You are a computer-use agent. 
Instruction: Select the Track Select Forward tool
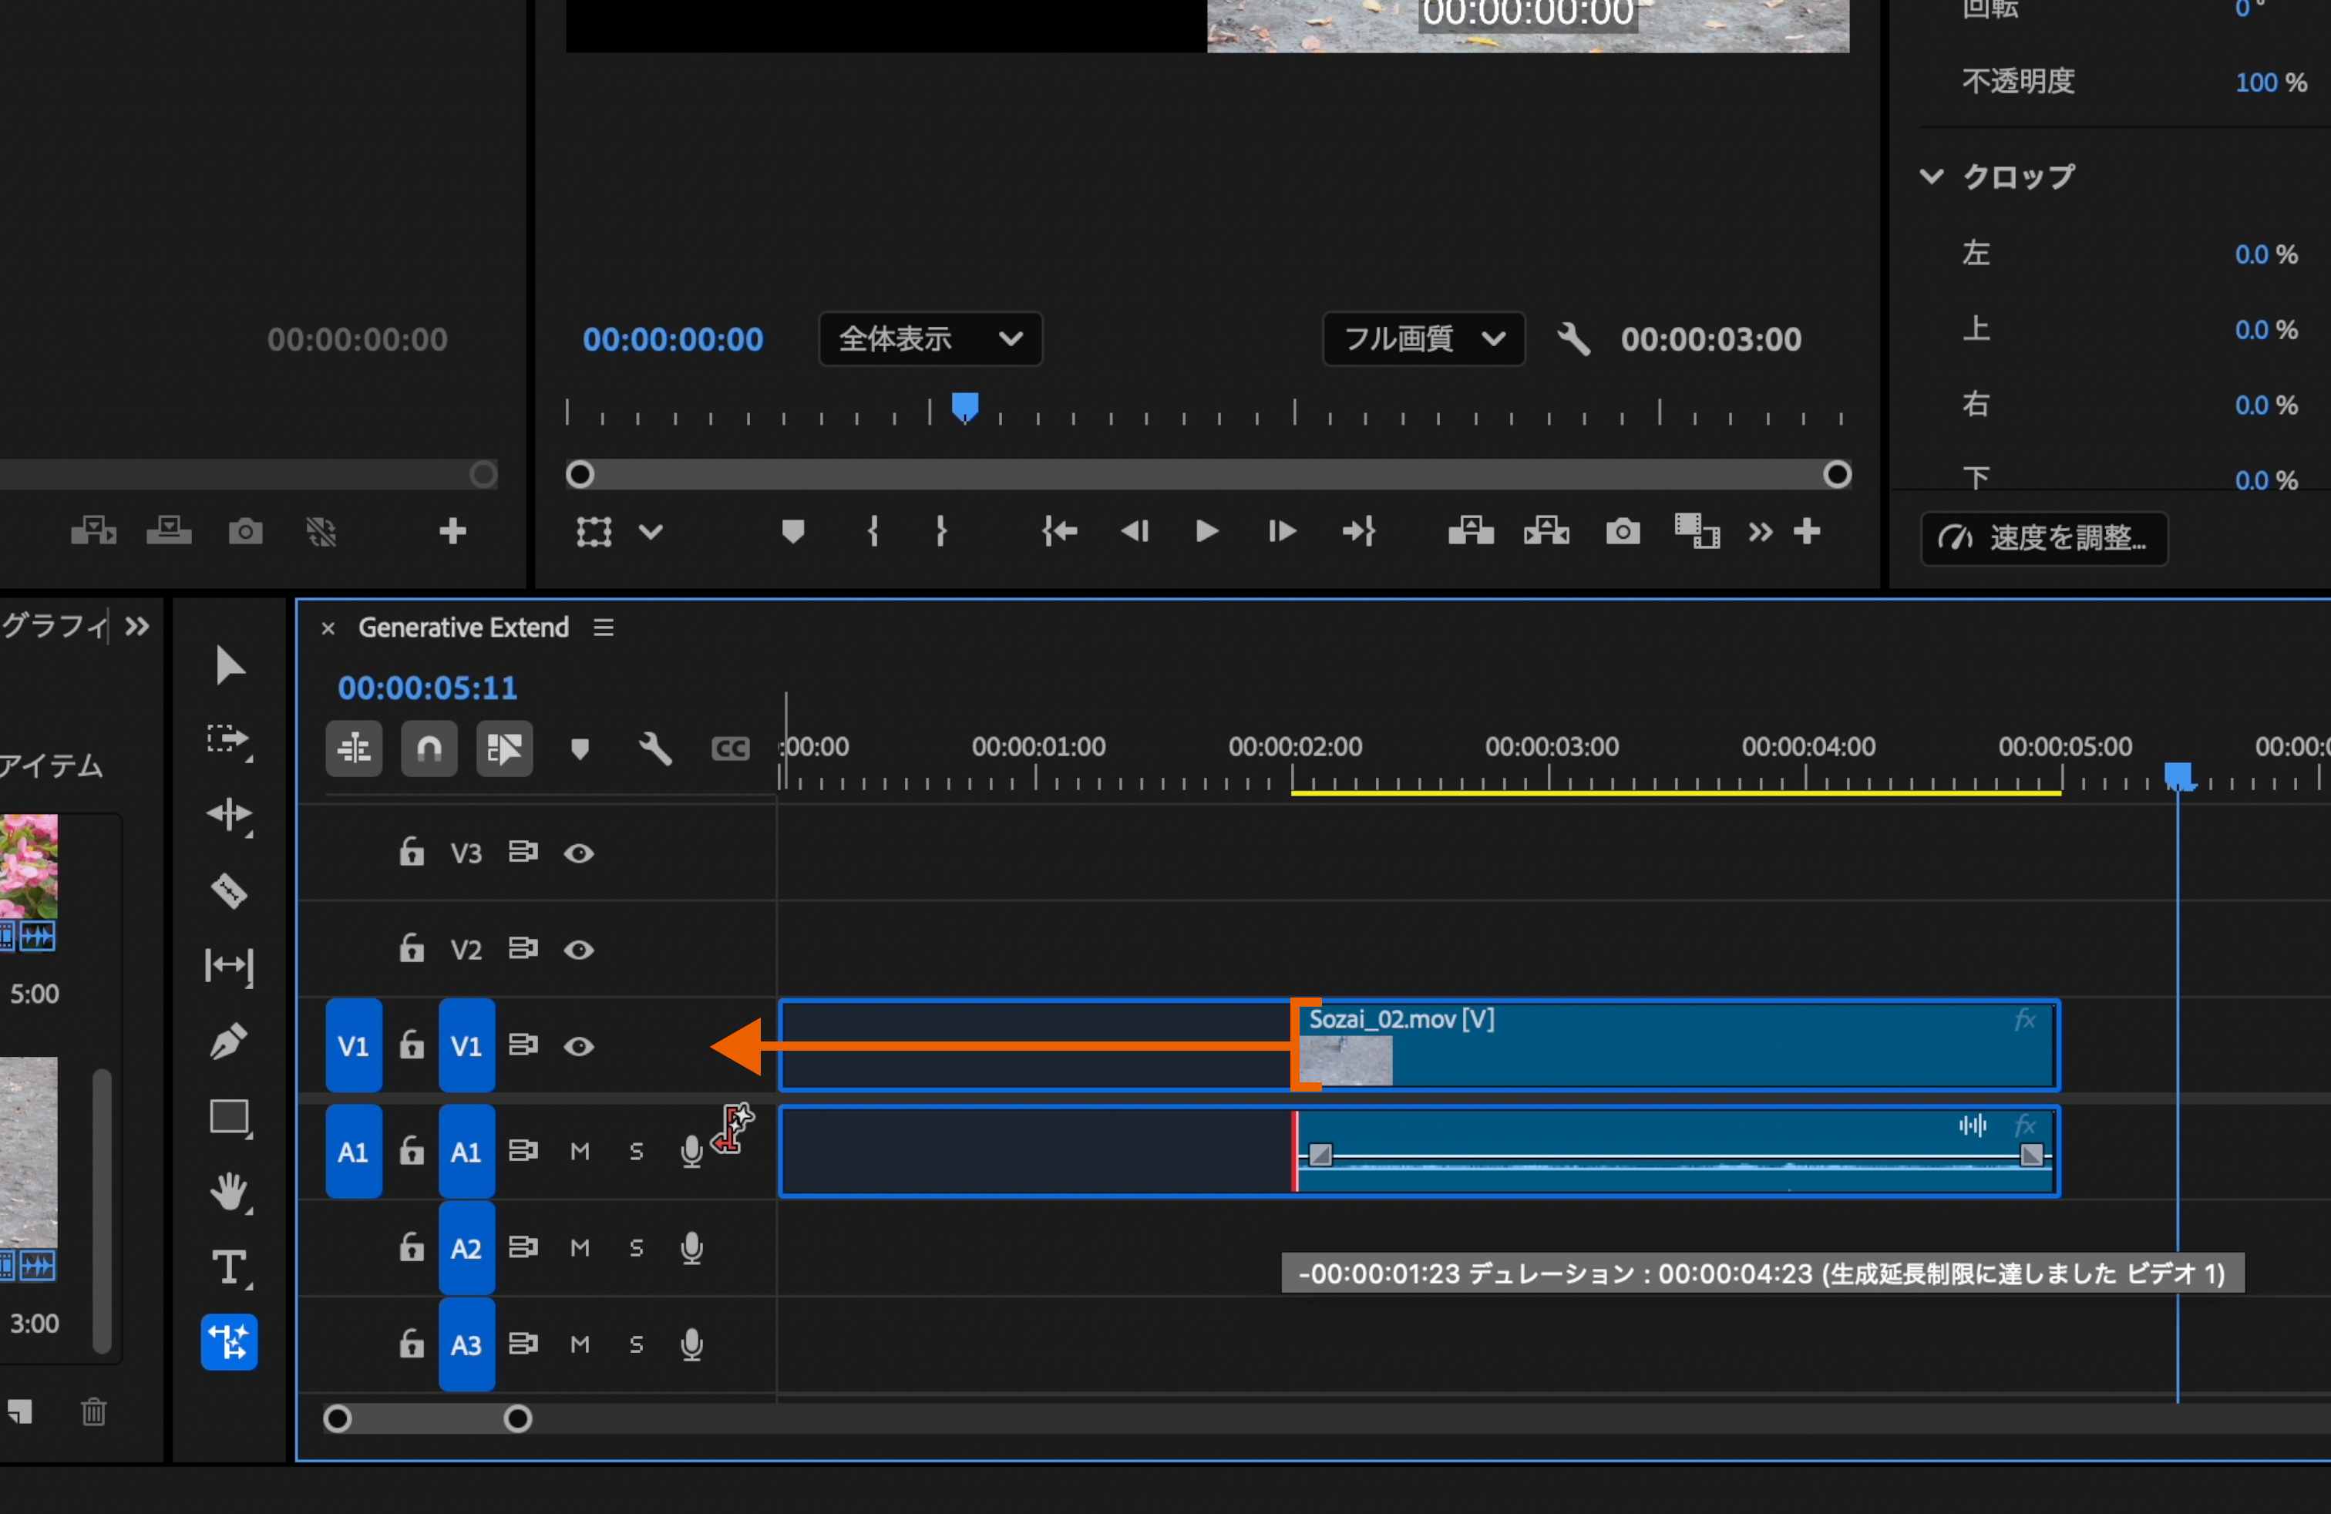[229, 739]
